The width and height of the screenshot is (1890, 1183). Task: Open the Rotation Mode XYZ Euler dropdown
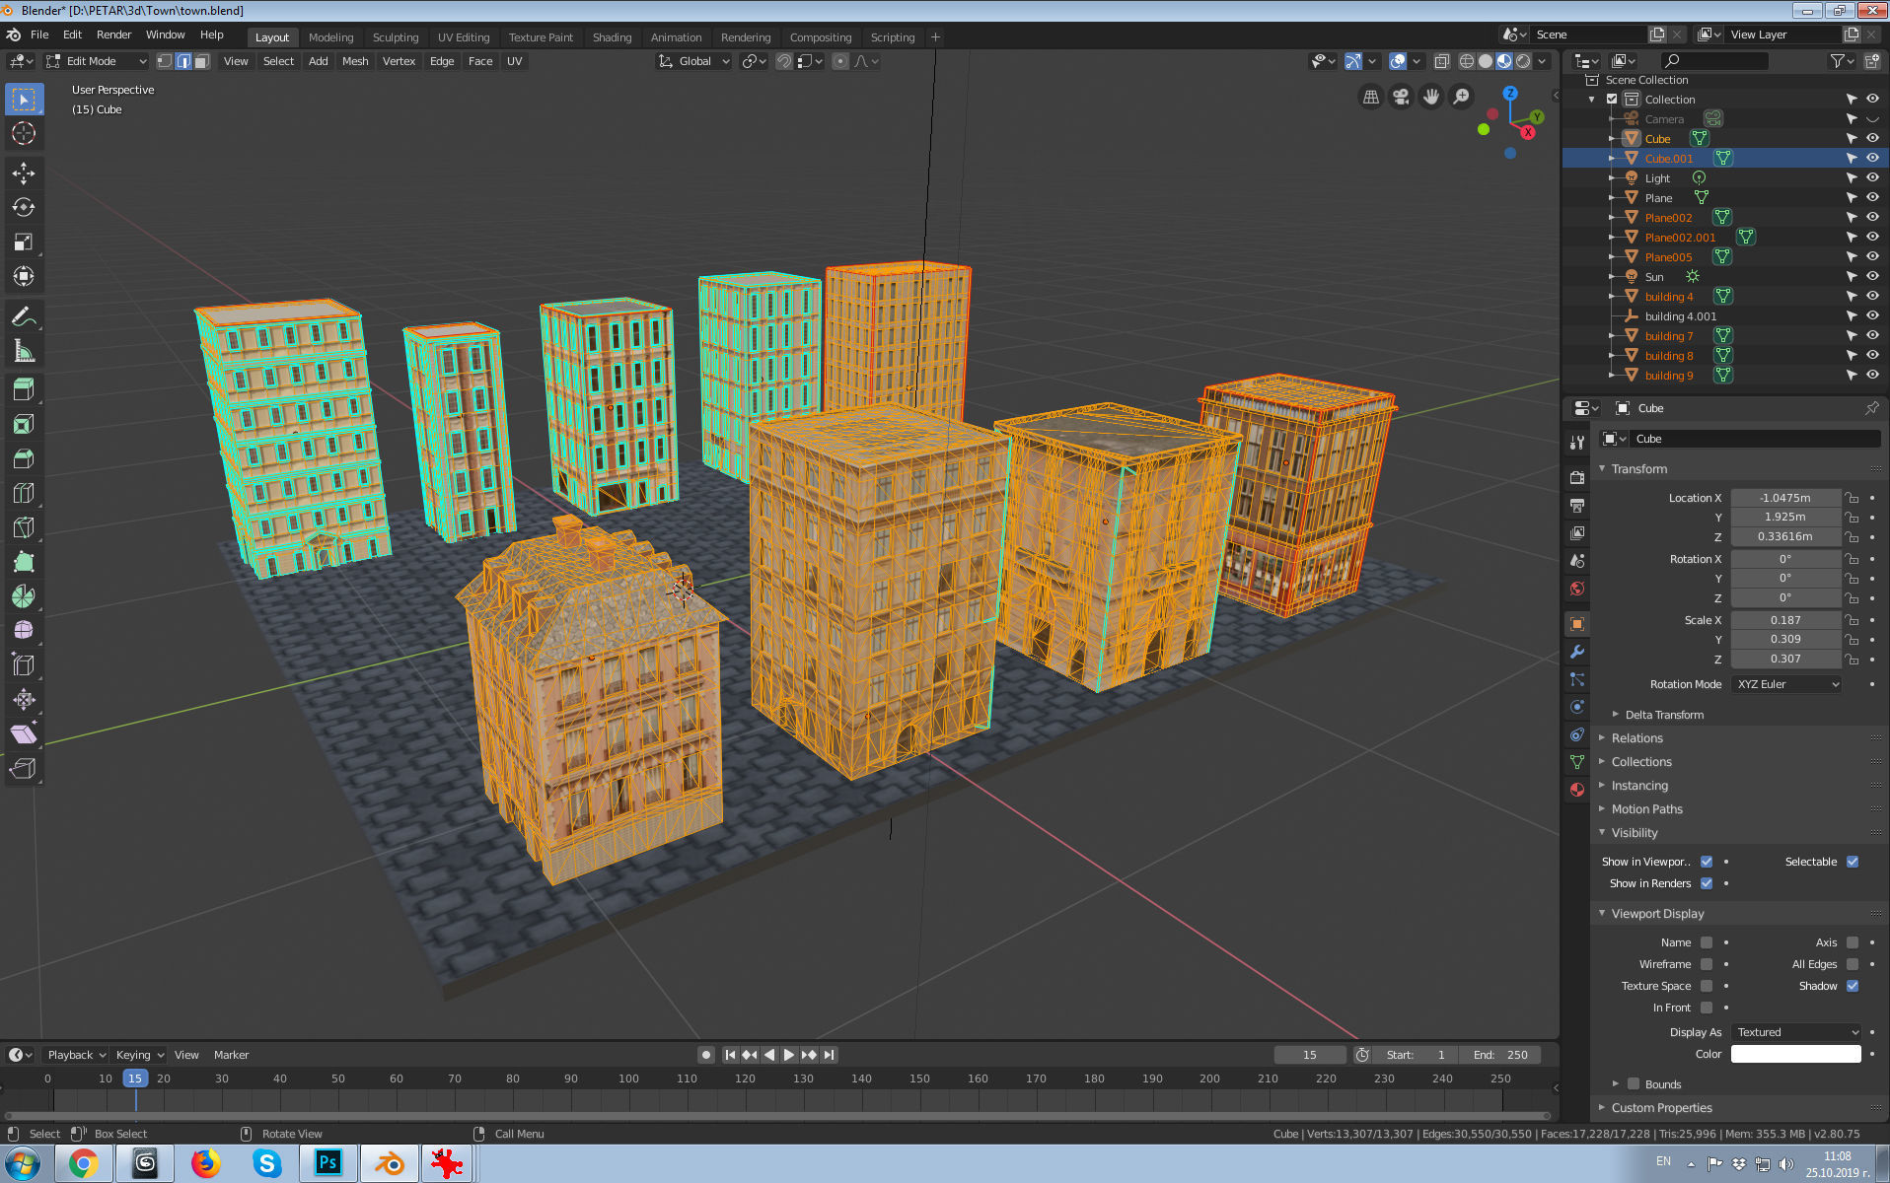tap(1786, 684)
